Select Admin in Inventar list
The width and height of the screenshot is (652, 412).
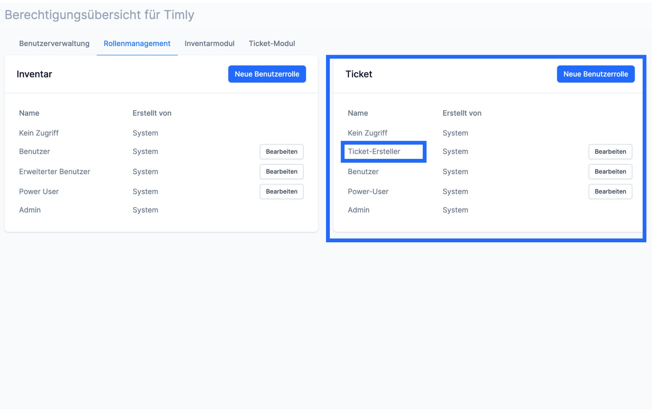(30, 210)
